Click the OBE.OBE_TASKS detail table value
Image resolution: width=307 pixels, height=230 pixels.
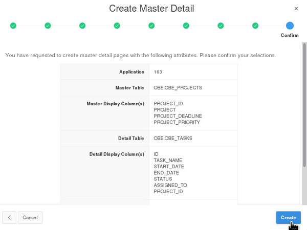click(173, 139)
